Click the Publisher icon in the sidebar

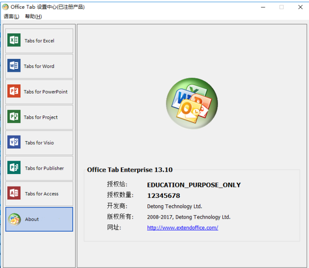click(14, 168)
